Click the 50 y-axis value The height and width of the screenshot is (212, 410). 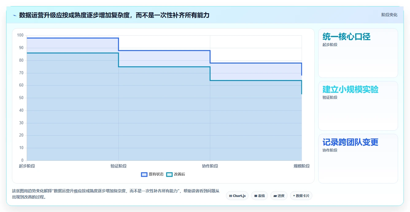(x=21, y=98)
